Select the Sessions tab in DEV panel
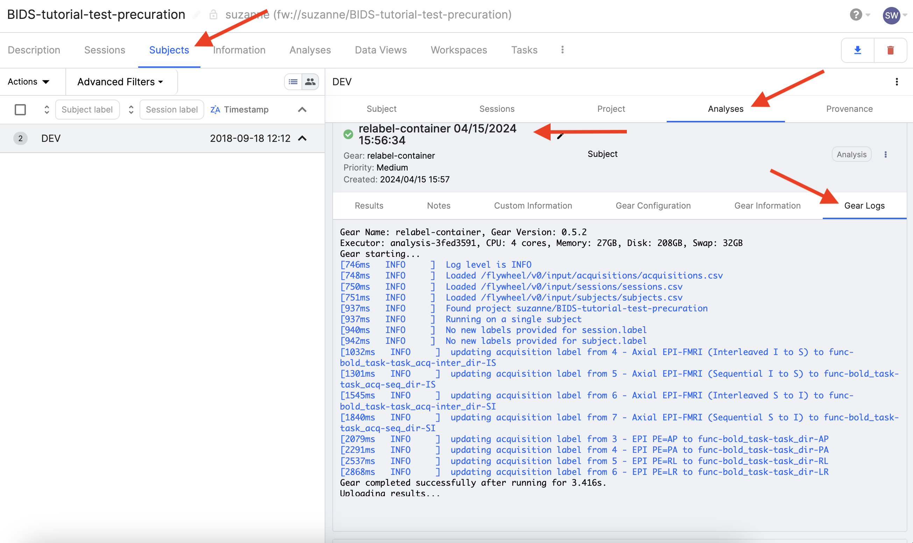The image size is (913, 543). tap(497, 109)
